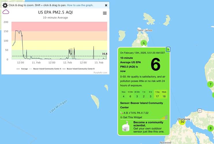This screenshot has width=214, height=144.
Task: Close the green sensor info popup
Action: 168,50
